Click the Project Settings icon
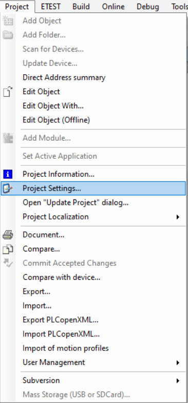The width and height of the screenshot is (188, 403). [x=8, y=189]
